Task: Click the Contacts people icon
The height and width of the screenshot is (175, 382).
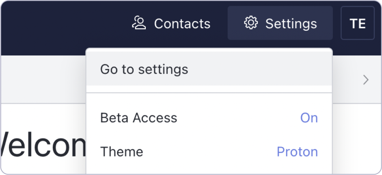Action: (139, 23)
